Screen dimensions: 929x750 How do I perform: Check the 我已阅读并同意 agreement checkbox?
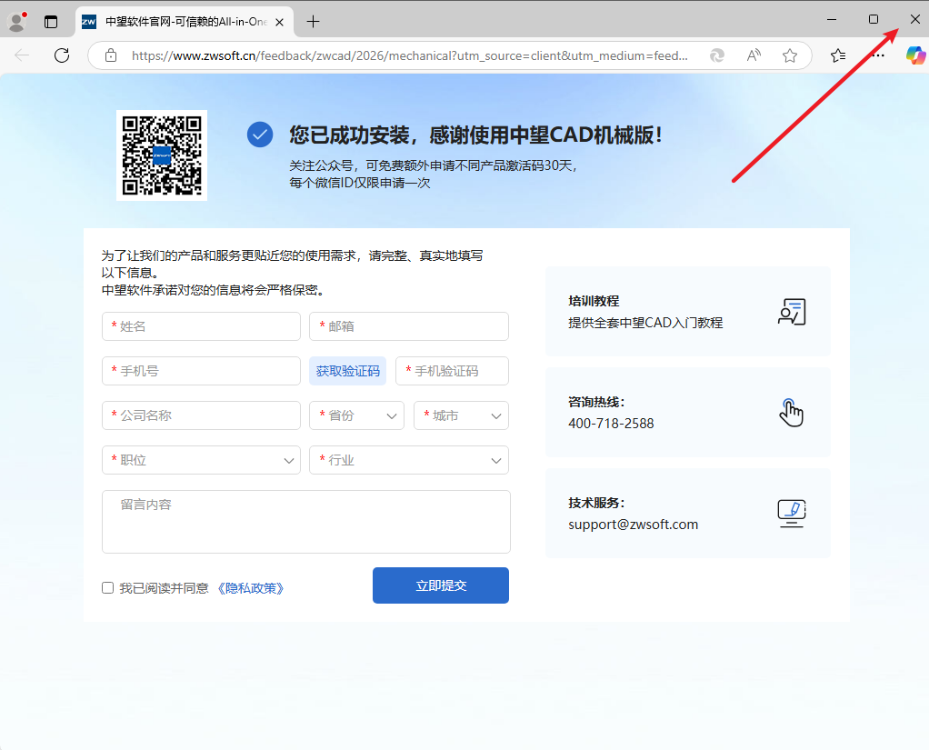pyautogui.click(x=107, y=587)
